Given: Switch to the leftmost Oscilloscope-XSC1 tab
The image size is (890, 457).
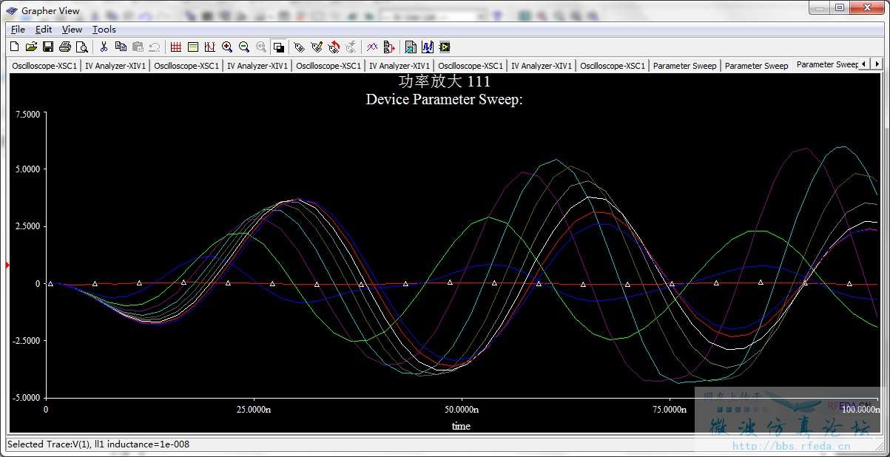Looking at the screenshot, I should (44, 66).
